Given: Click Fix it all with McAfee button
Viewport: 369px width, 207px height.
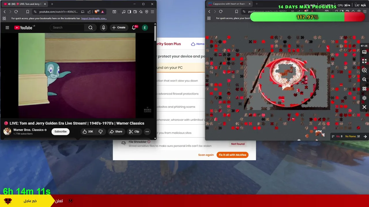Looking at the screenshot, I should [x=232, y=155].
